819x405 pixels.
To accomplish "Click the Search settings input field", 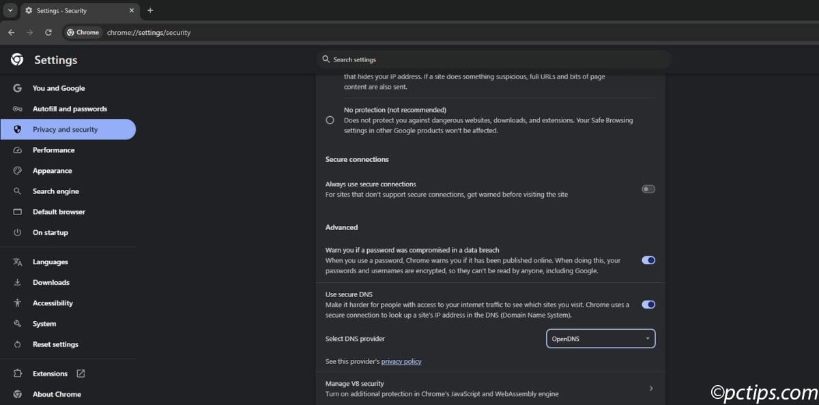I will (494, 59).
